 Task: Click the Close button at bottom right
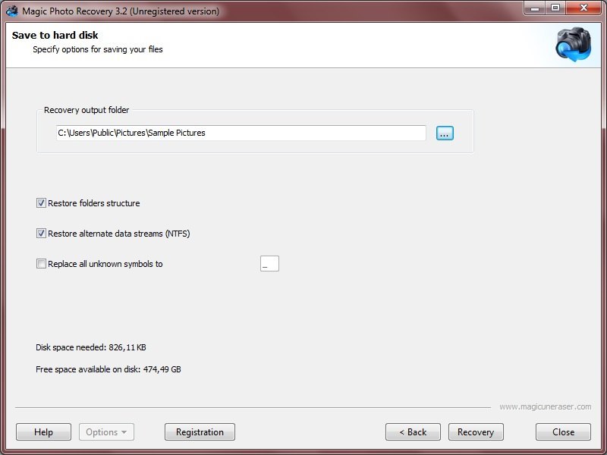[x=563, y=431]
